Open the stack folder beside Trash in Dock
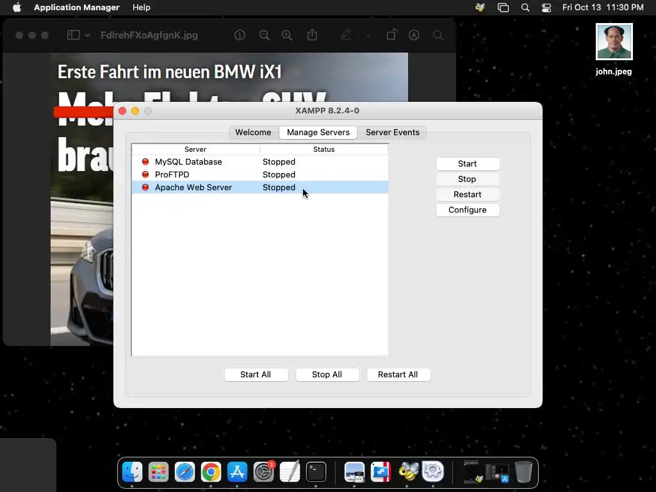 (497, 472)
